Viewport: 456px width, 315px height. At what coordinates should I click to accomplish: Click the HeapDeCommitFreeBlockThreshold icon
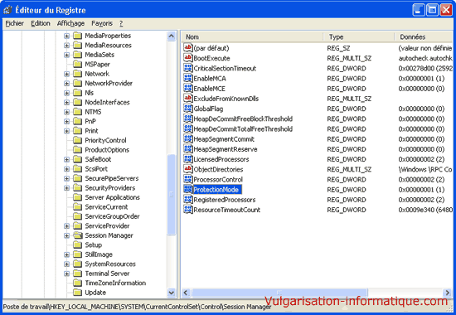tap(188, 119)
